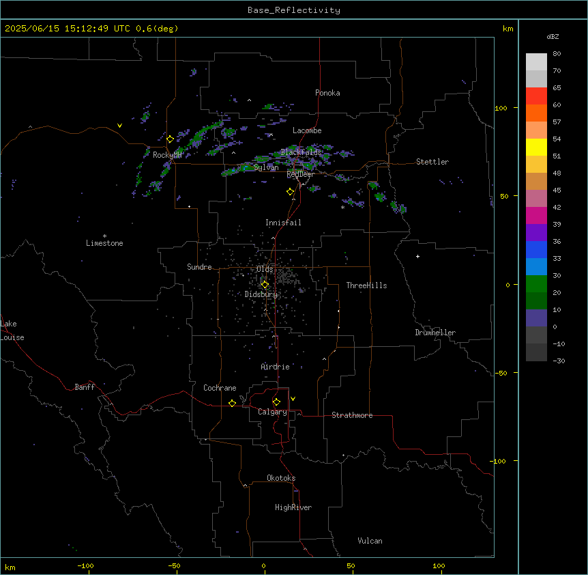The image size is (588, 575).
Task: Click the dBZ legend heading
Action: pyautogui.click(x=553, y=37)
